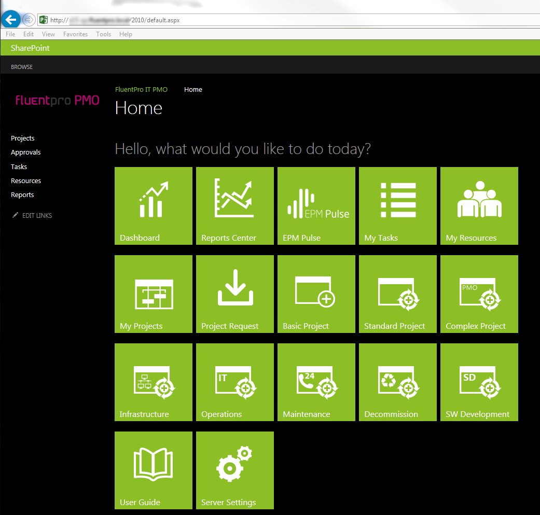This screenshot has width=540, height=515.
Task: Open the File menu
Action: 10,34
